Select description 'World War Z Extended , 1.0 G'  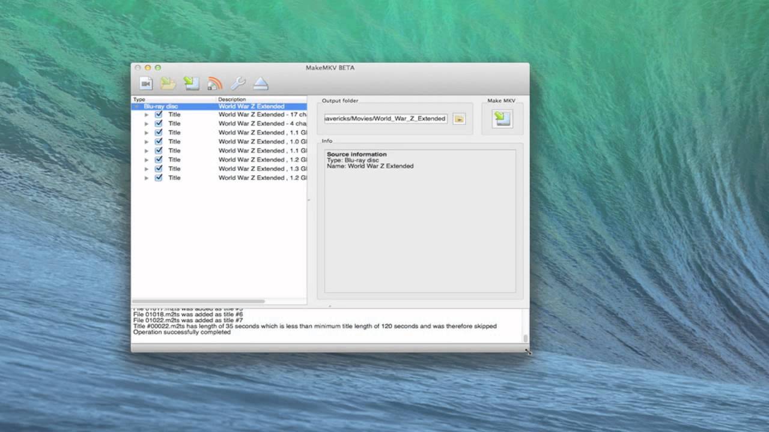263,142
